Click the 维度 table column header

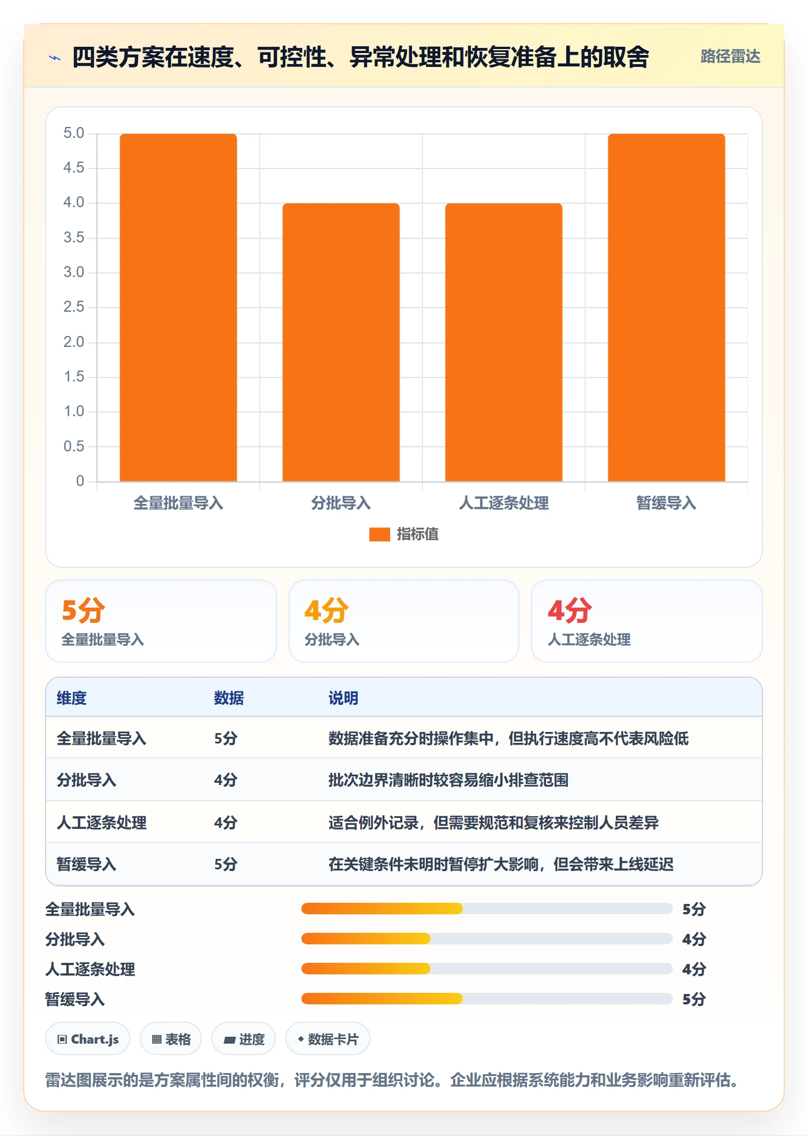[72, 698]
